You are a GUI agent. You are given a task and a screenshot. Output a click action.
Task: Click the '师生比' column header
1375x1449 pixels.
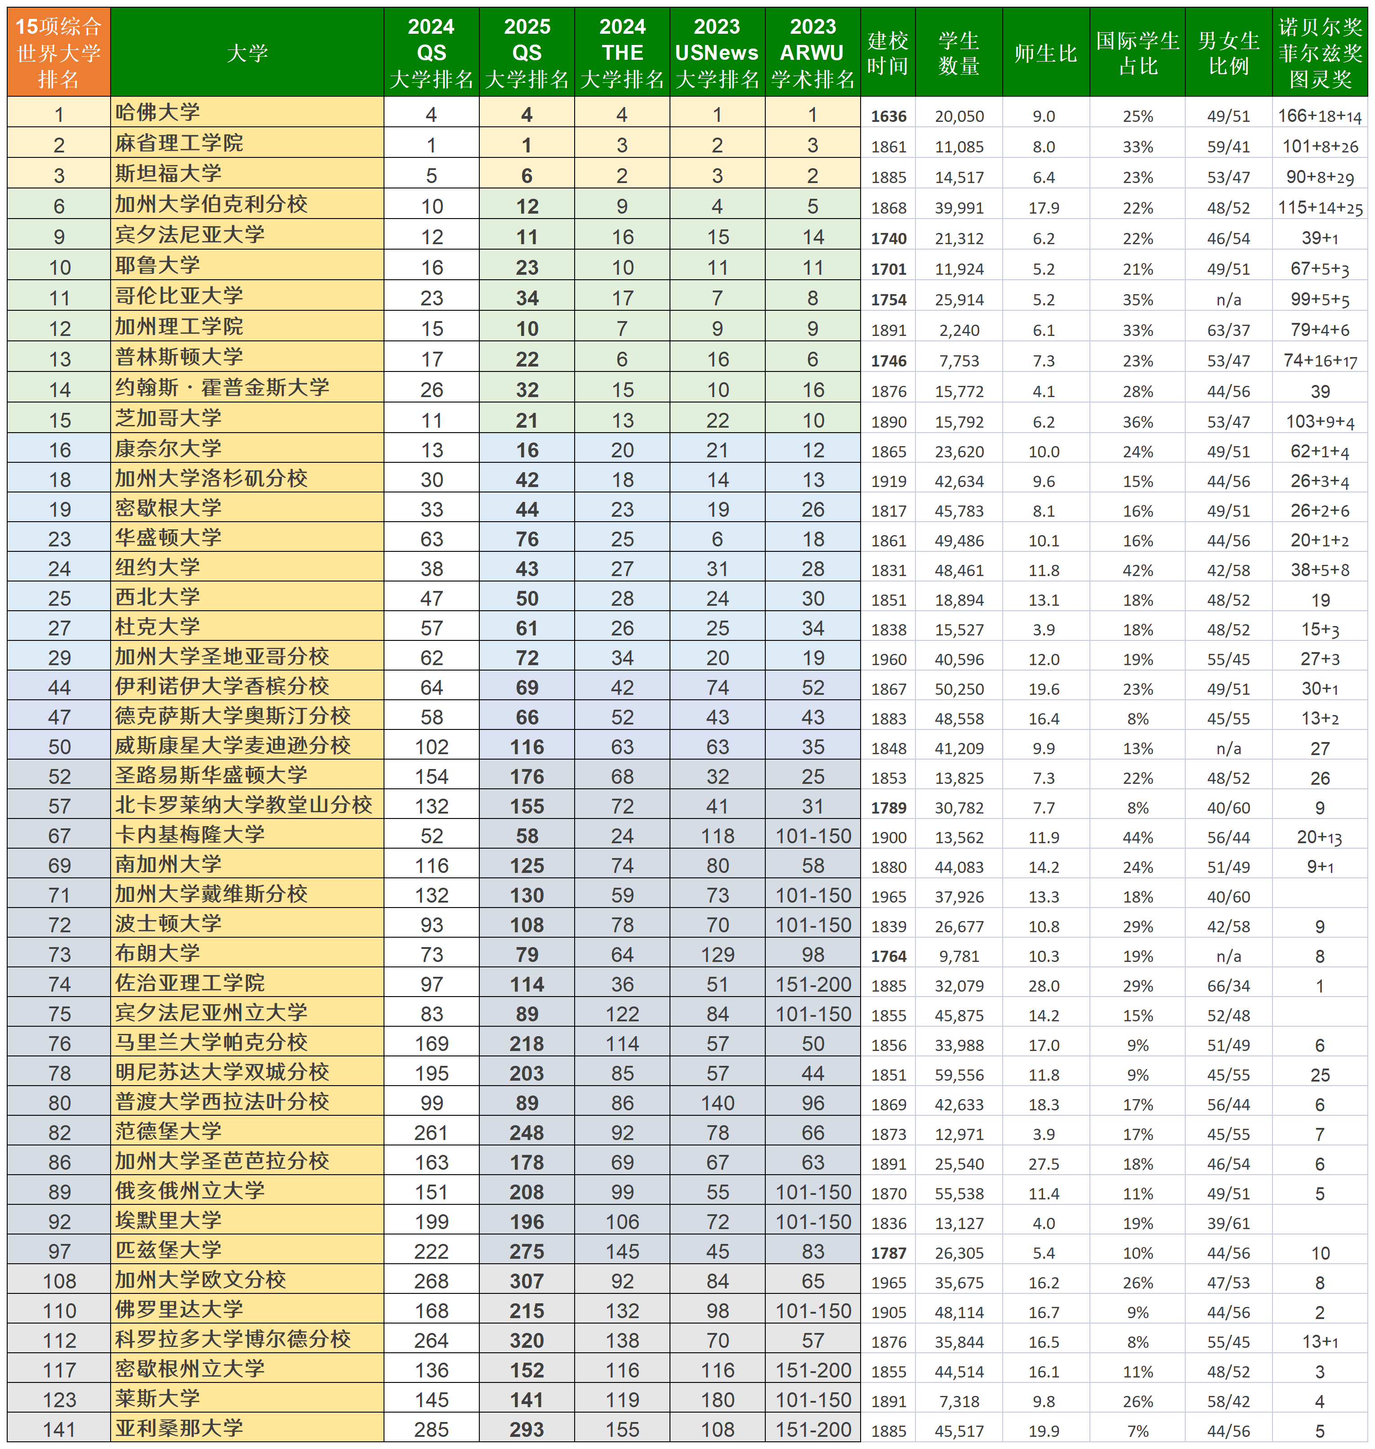pyautogui.click(x=1046, y=52)
